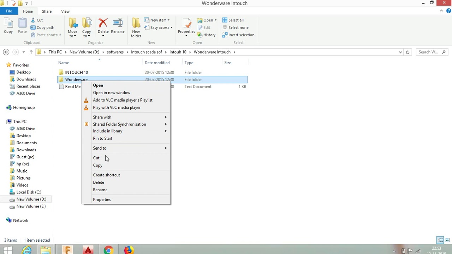The image size is (452, 254).
Task: Open Firefox from the taskbar
Action: pyautogui.click(x=129, y=250)
